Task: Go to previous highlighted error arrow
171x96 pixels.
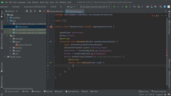Action: pyautogui.click(x=162, y=16)
